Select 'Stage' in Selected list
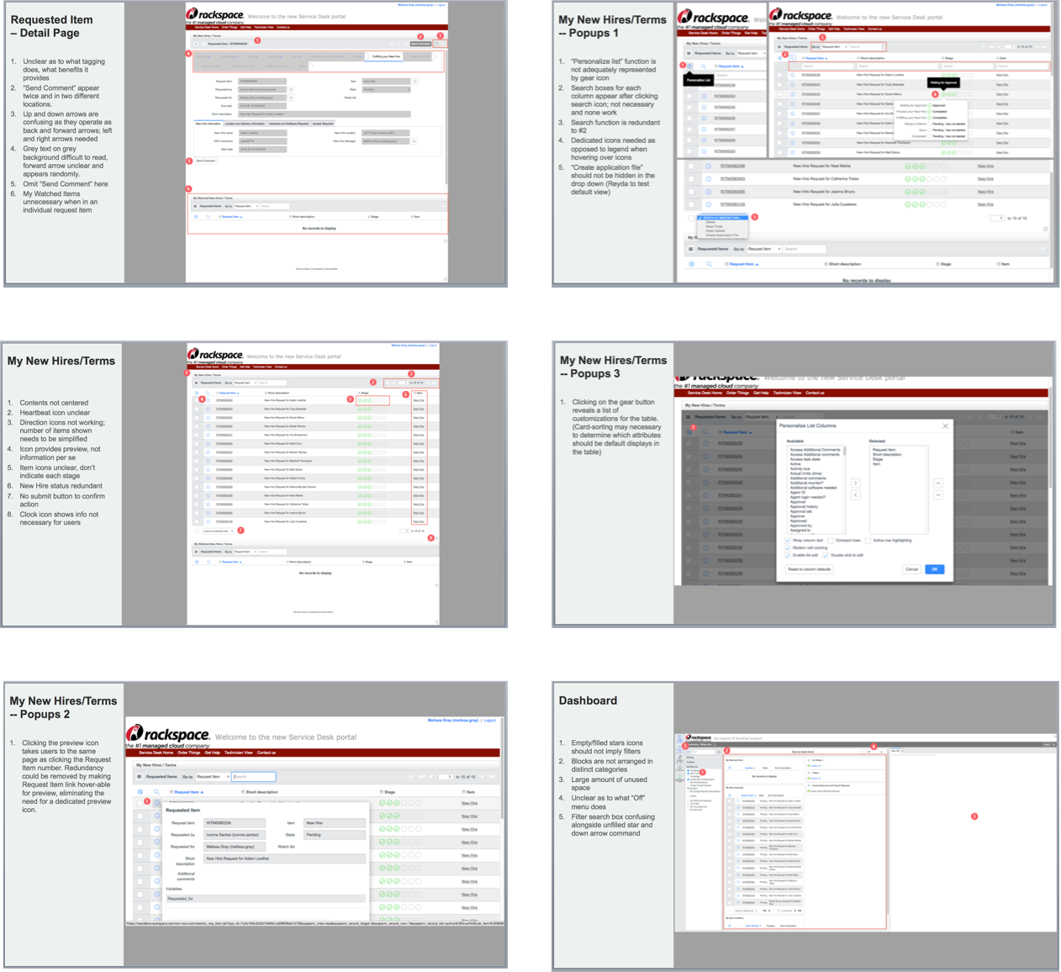Image resolution: width=1061 pixels, height=972 pixels. [878, 459]
